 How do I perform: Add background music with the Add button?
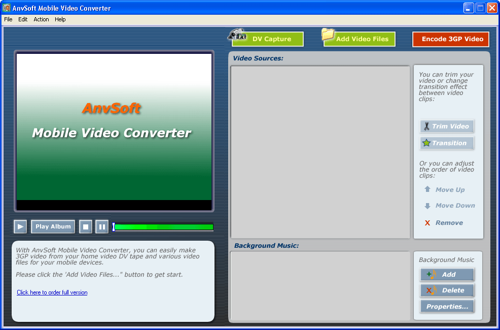click(447, 275)
